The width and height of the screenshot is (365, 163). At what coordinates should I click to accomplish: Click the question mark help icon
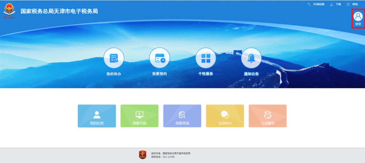(348, 4)
